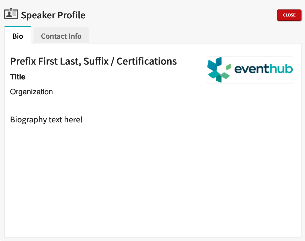Click the speaker name heading line
This screenshot has height=241, width=305.
(93, 61)
